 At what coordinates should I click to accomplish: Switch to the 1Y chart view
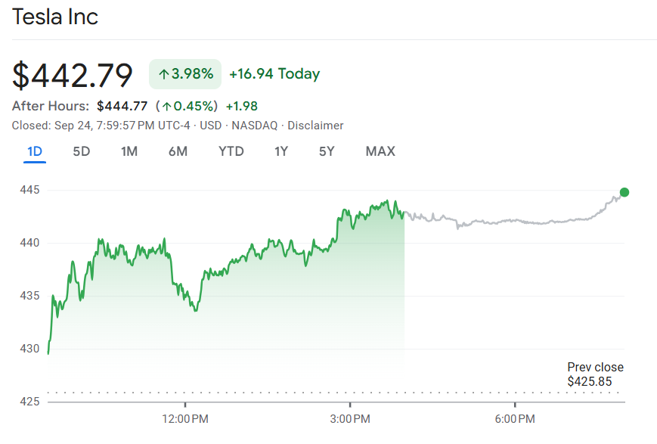pos(281,151)
